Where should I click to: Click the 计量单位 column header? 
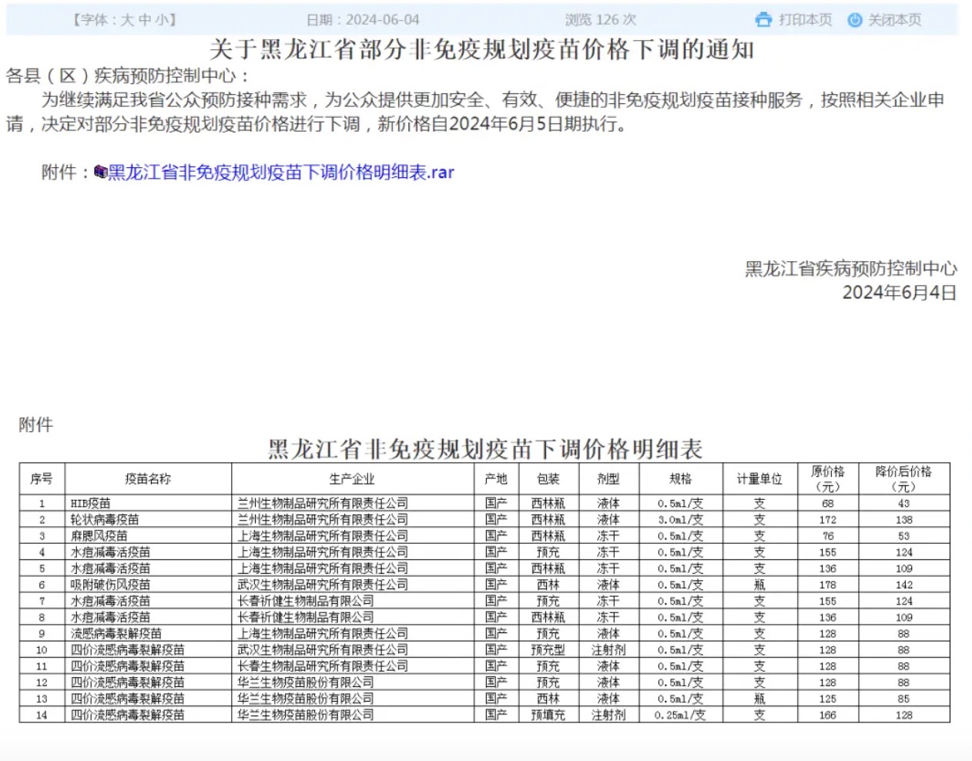coord(759,479)
